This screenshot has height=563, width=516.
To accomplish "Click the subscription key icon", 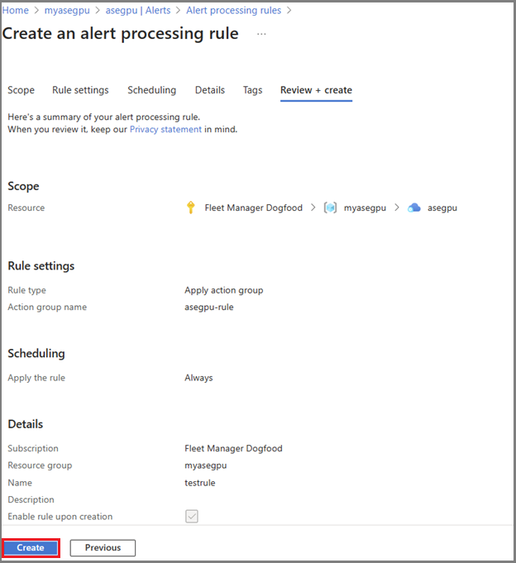I will pyautogui.click(x=191, y=208).
